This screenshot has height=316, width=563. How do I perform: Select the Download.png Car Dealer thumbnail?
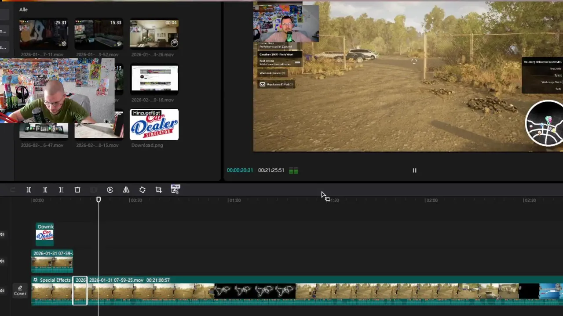click(x=154, y=125)
